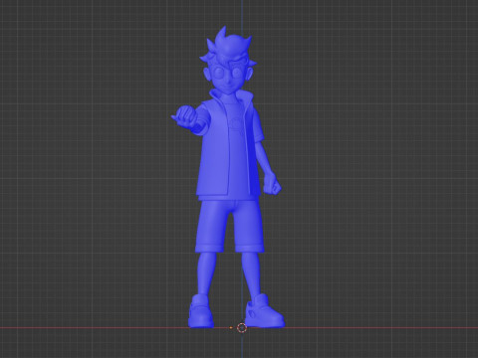Click the orange object origin dot
Viewport: 478px width, 358px height.
[x=231, y=328]
